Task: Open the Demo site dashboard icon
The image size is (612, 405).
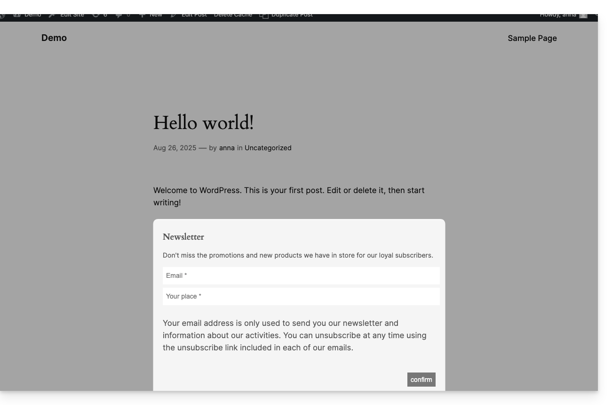Action: [17, 15]
